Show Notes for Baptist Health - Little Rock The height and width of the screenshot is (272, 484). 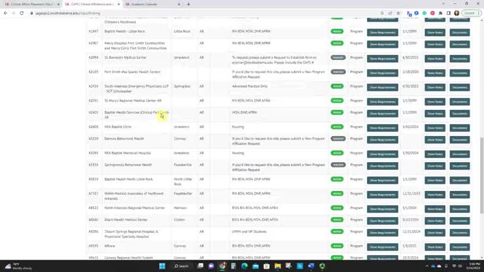[x=435, y=33]
